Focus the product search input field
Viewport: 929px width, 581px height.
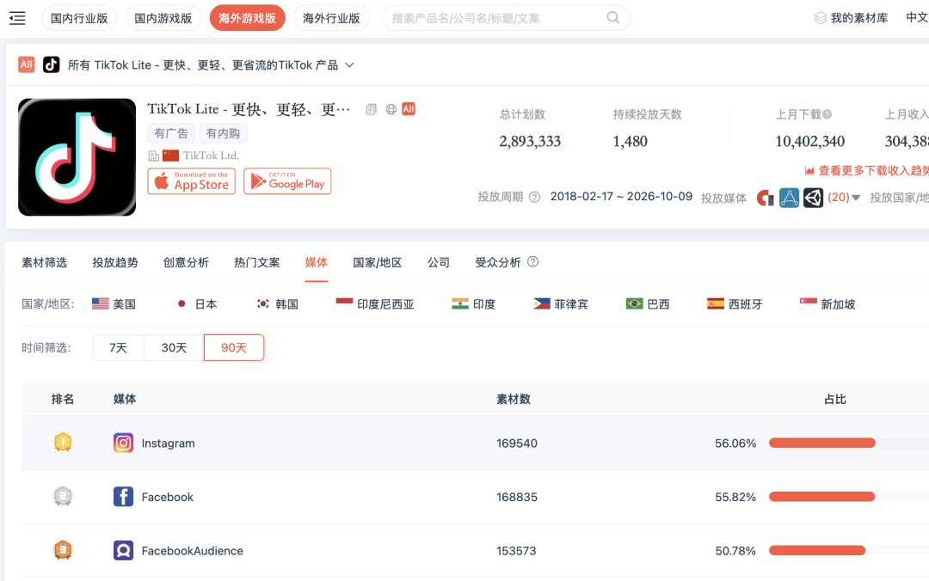506,18
